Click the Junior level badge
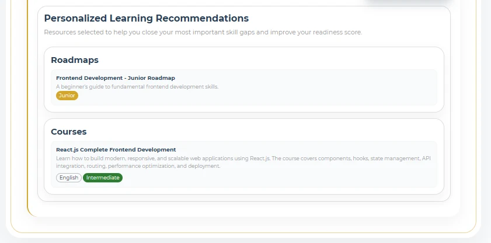This screenshot has width=491, height=243. point(67,96)
